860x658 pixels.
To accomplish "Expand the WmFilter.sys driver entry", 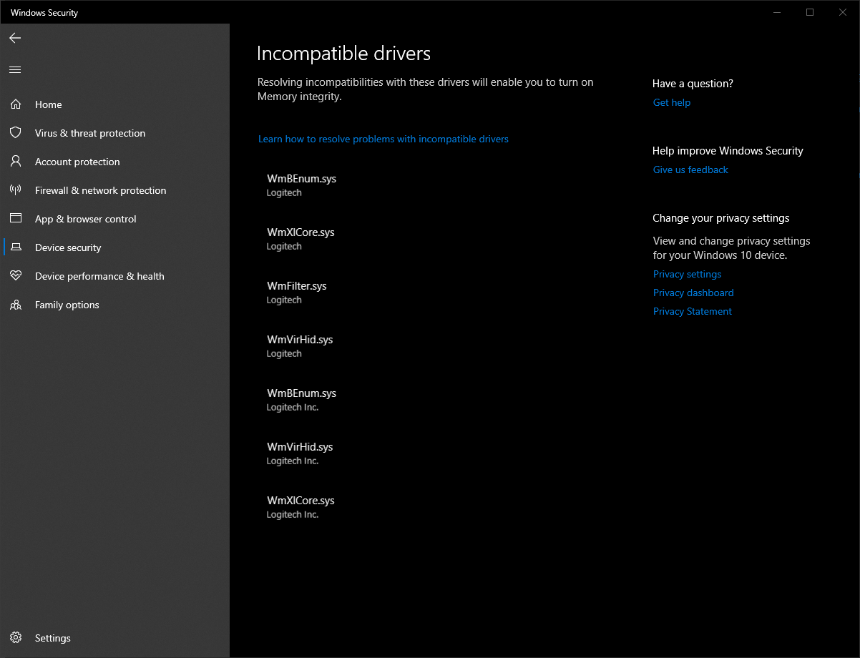I will point(296,292).
